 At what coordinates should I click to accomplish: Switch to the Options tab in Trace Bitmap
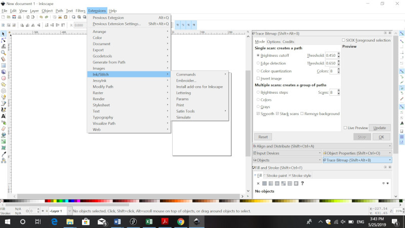click(x=273, y=42)
